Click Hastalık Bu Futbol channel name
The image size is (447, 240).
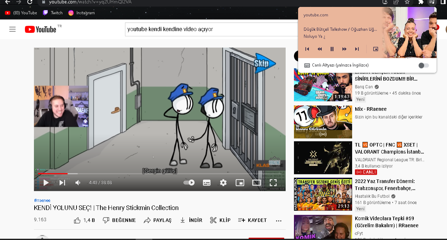pyautogui.click(x=372, y=196)
